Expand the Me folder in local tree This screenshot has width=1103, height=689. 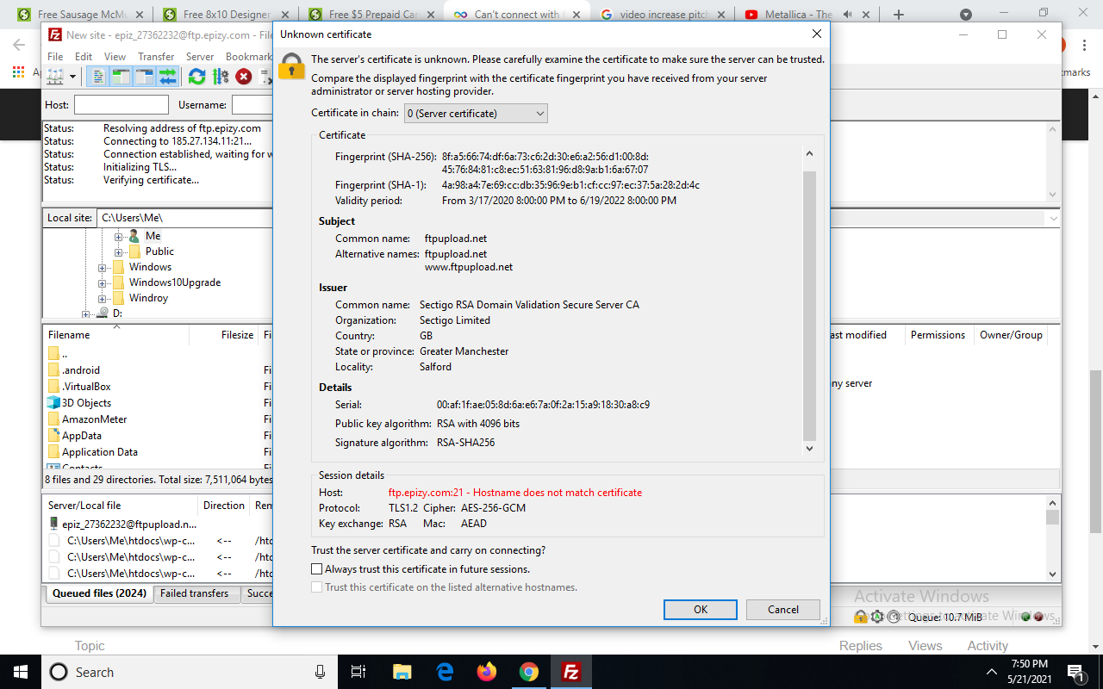(118, 236)
